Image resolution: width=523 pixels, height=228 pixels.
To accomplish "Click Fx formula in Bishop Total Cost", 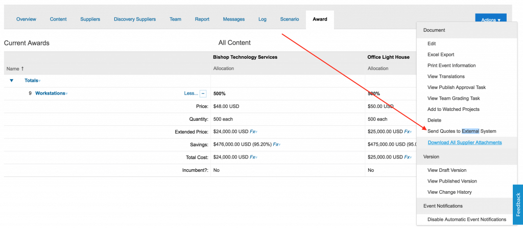I will point(253,157).
